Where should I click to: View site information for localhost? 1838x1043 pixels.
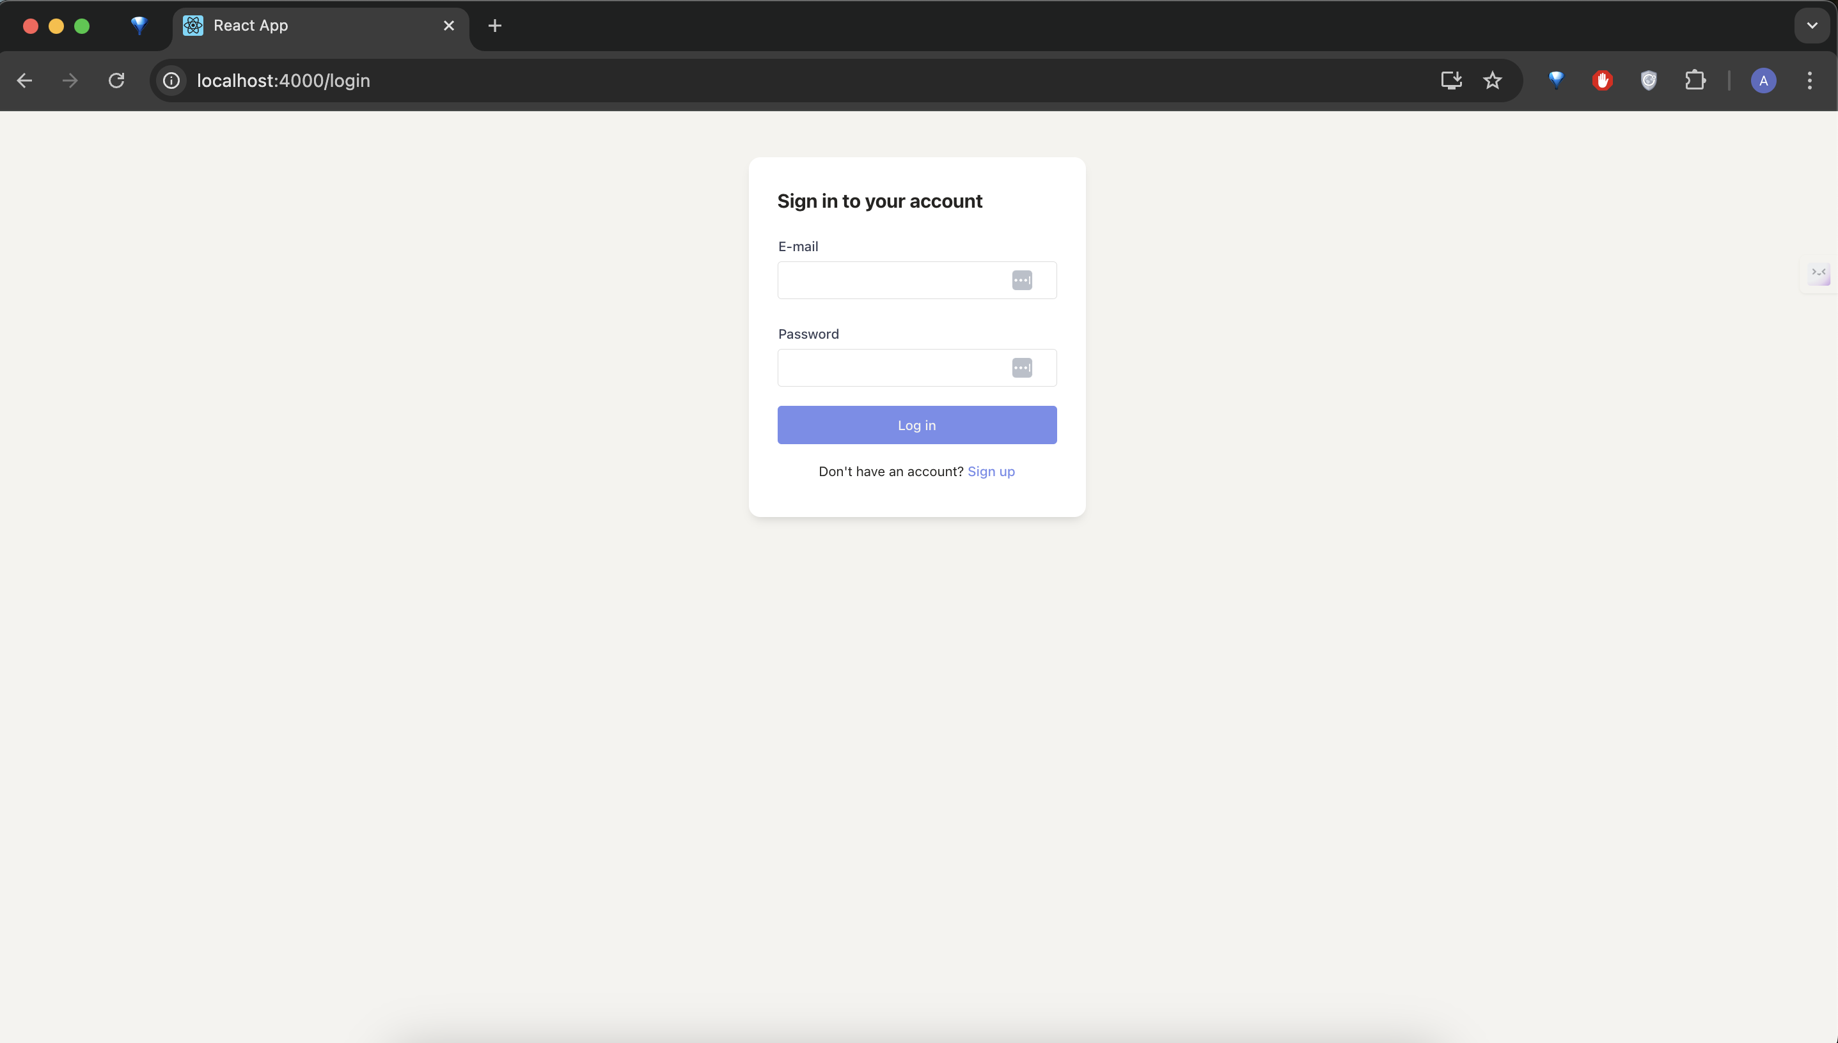click(x=171, y=81)
